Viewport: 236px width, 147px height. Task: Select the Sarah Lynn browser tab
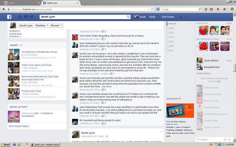[x=60, y=3]
